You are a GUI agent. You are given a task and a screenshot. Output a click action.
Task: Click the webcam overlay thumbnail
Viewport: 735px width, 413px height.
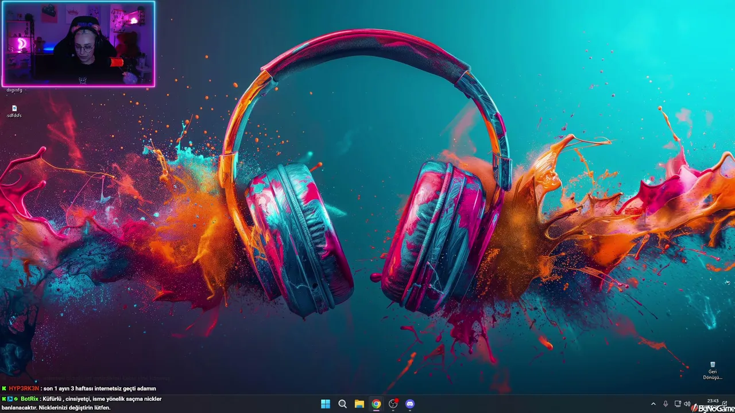point(79,44)
